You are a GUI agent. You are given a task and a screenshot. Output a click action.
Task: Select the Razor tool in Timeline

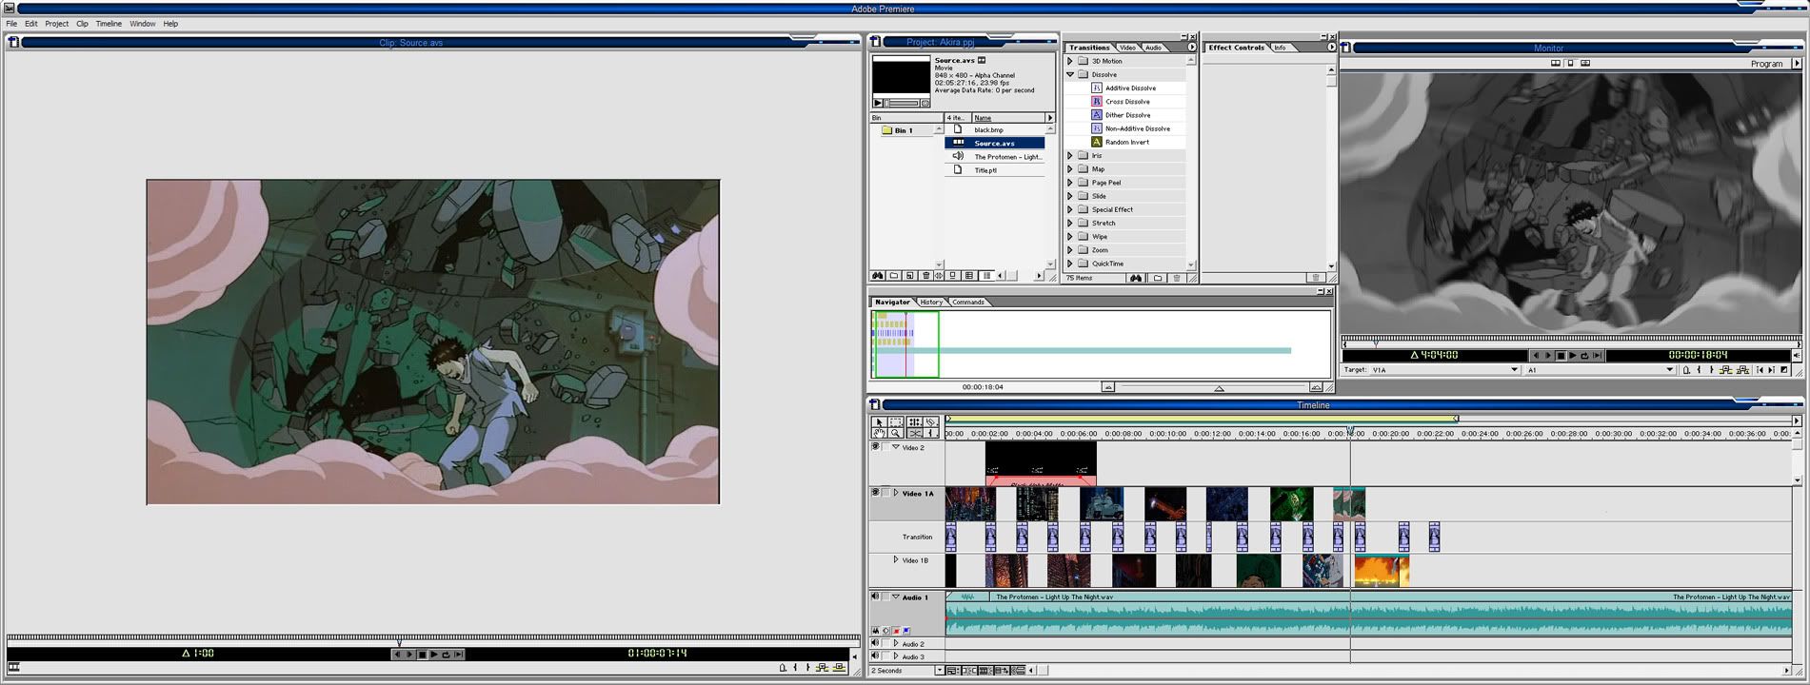pos(931,421)
